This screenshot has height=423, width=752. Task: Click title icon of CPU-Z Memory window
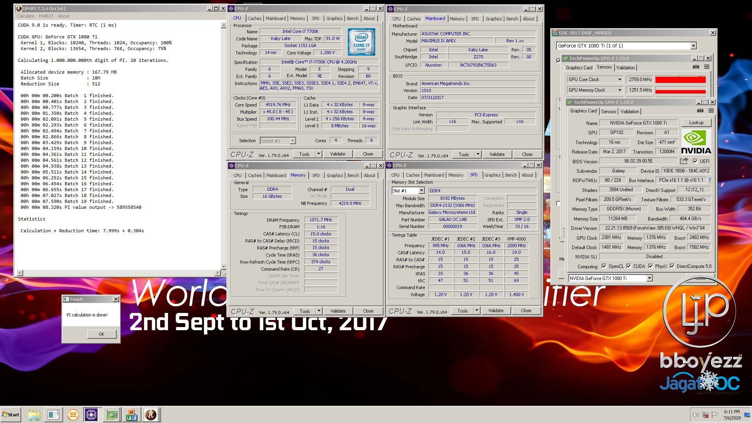click(x=231, y=166)
